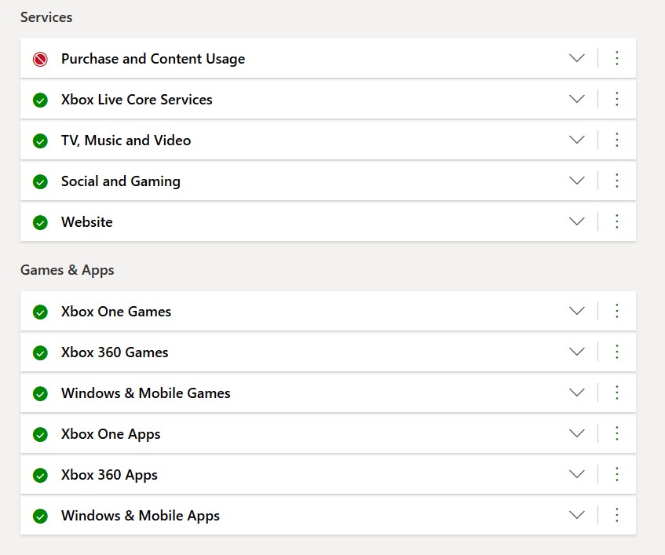
Task: Select the Social and Gaming service label
Action: point(121,181)
